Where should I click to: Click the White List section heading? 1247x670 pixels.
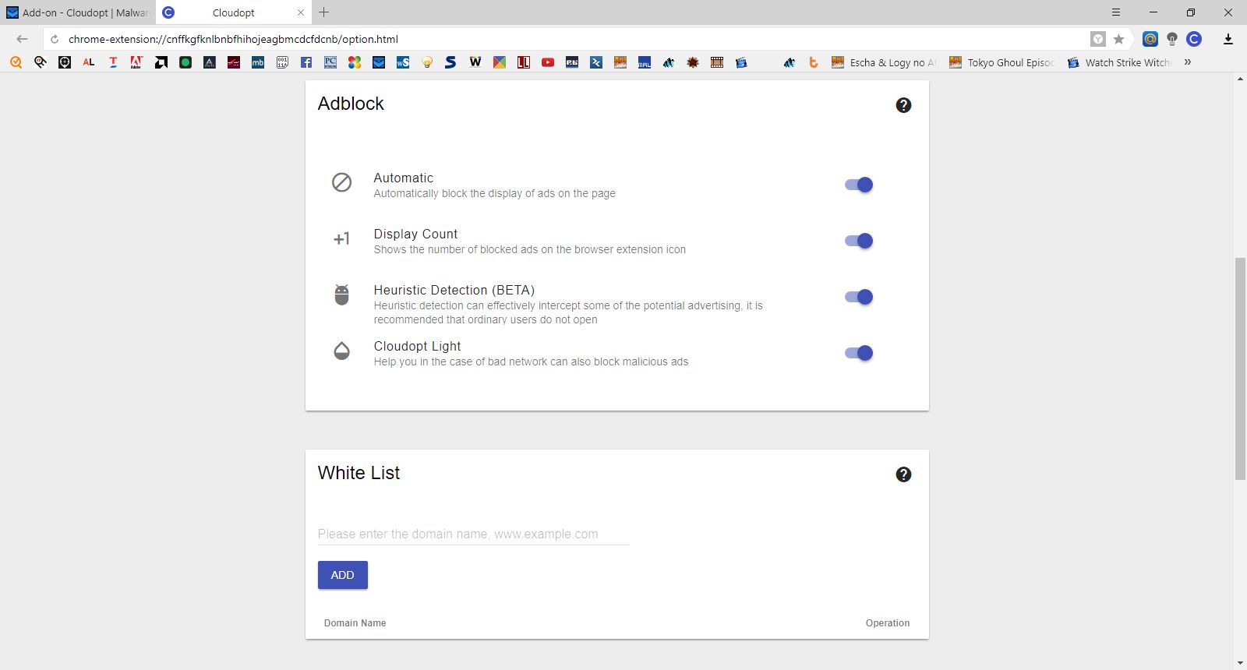click(x=359, y=473)
